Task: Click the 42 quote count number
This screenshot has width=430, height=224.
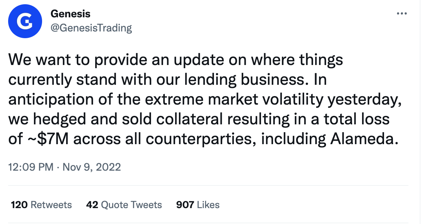Action: click(x=92, y=205)
